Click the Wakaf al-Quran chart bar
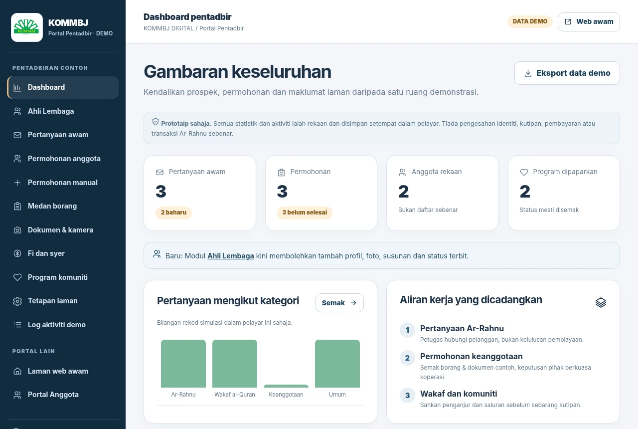This screenshot has height=429, width=638. 235,364
